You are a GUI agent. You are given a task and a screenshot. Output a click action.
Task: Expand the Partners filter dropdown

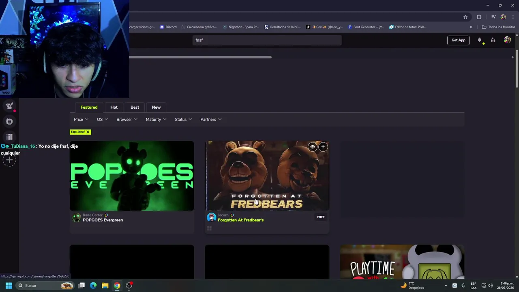[x=211, y=119]
